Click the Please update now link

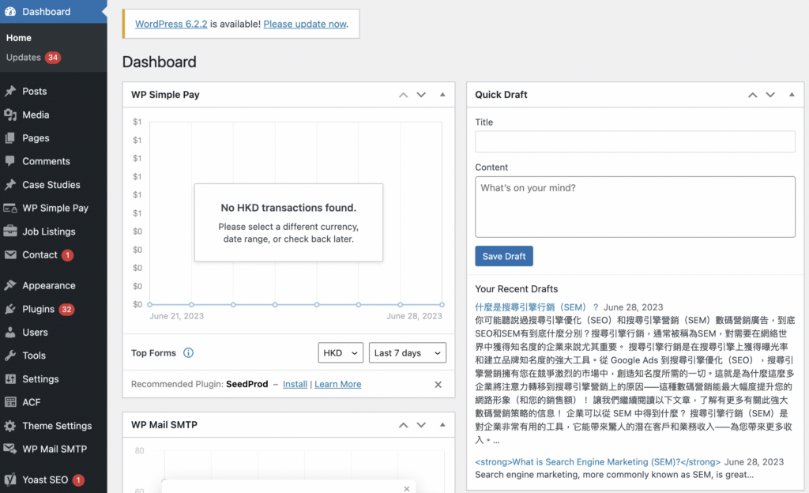pos(305,24)
